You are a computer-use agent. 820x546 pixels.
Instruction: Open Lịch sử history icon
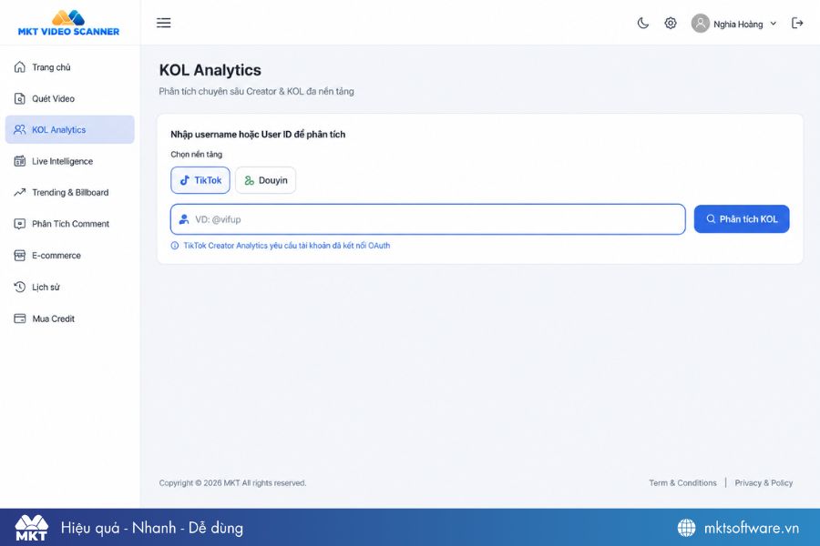[x=20, y=287]
